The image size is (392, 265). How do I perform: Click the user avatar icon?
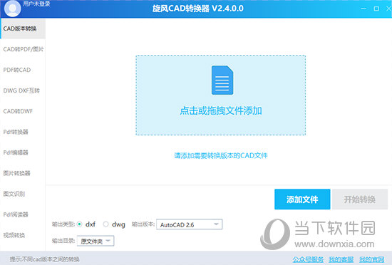(x=12, y=9)
